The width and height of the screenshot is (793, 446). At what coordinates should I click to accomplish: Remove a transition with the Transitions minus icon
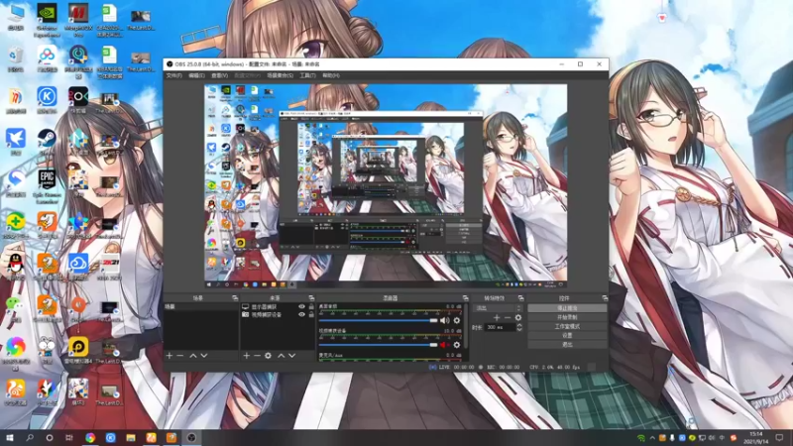pyautogui.click(x=508, y=317)
